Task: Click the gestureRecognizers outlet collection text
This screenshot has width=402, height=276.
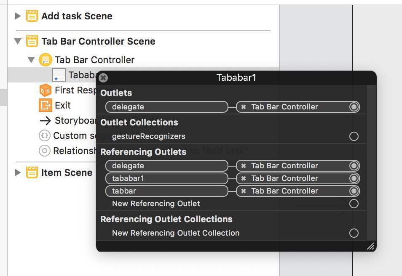Action: coord(149,136)
